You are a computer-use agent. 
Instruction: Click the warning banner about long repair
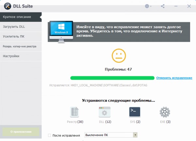(x=119, y=32)
